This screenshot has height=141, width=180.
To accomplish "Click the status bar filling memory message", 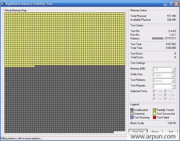I will point(22,138).
